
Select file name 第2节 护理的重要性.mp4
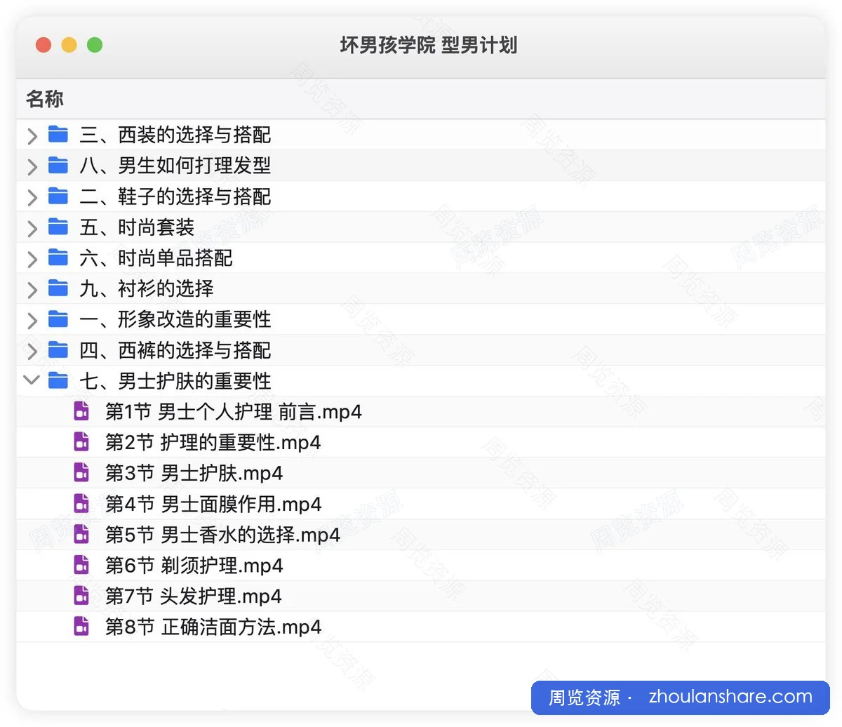point(213,443)
